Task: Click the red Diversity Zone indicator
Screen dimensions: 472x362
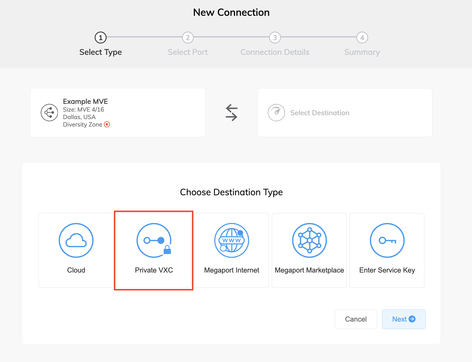Action: click(x=107, y=125)
